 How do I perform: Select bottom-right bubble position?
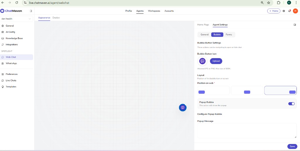pyautogui.click(x=280, y=90)
